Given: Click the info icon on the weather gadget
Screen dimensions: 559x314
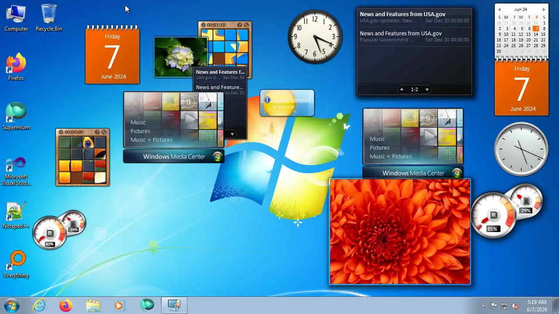Looking at the screenshot, I should [267, 100].
